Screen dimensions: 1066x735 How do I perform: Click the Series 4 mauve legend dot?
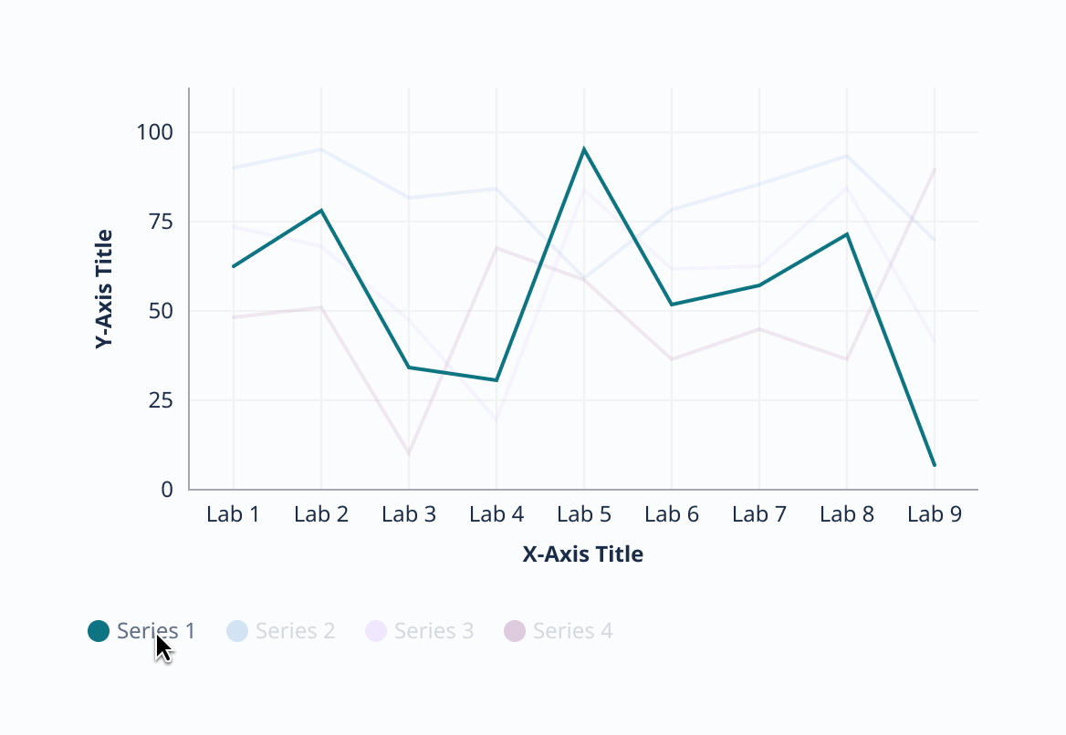(515, 630)
